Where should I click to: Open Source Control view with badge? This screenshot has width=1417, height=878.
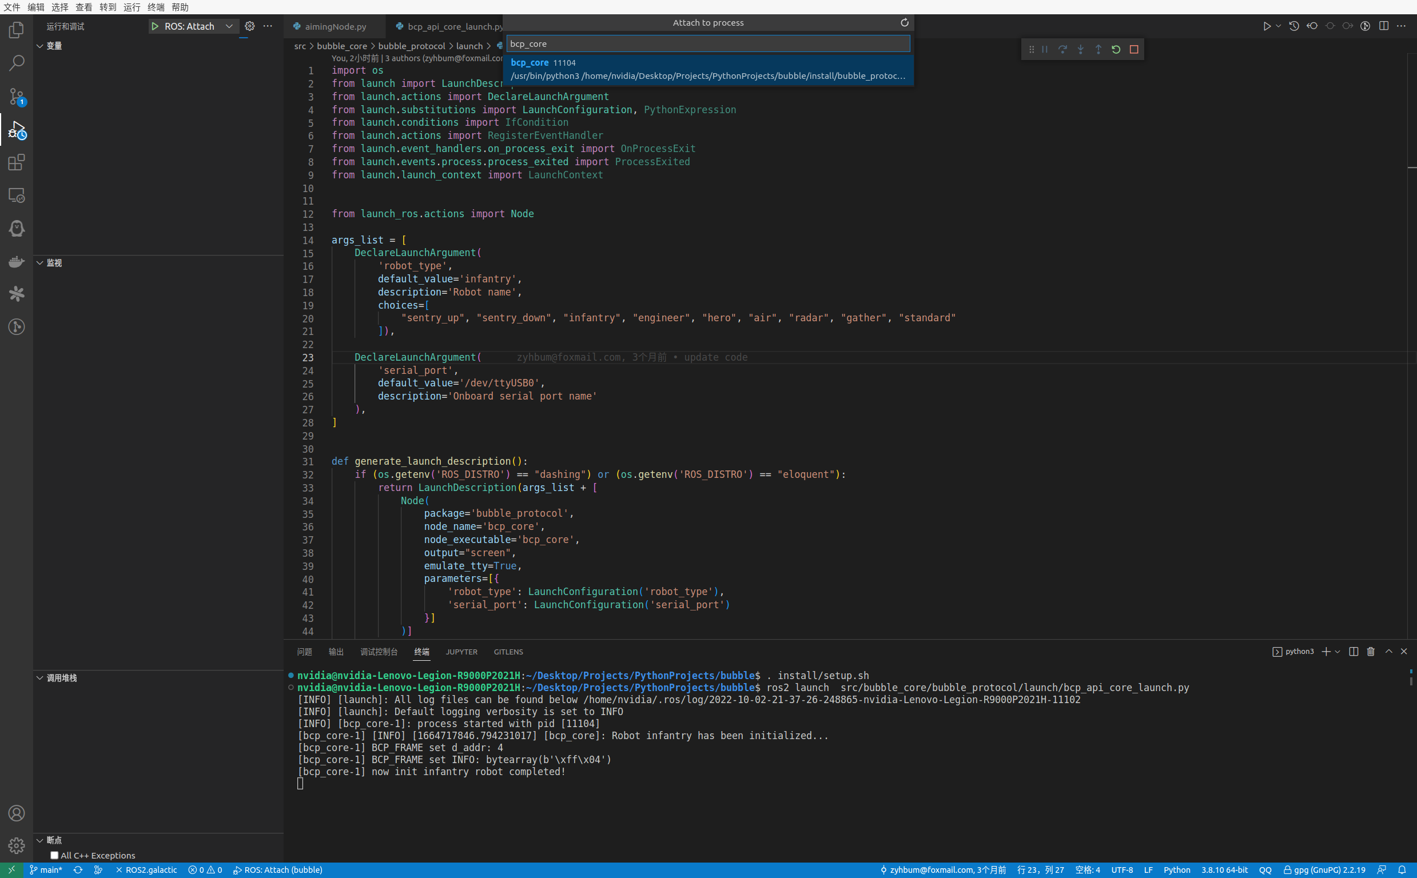click(16, 97)
